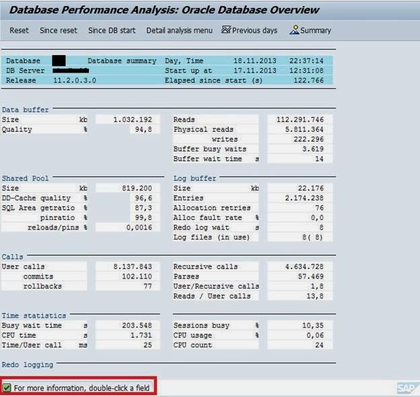Select the Reads / User calls value 13,8
The width and height of the screenshot is (420, 397).
click(x=315, y=296)
